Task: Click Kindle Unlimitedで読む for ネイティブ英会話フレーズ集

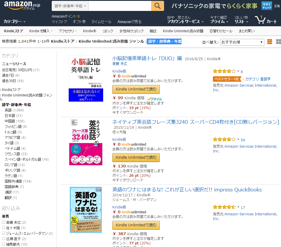Action: 136,157
